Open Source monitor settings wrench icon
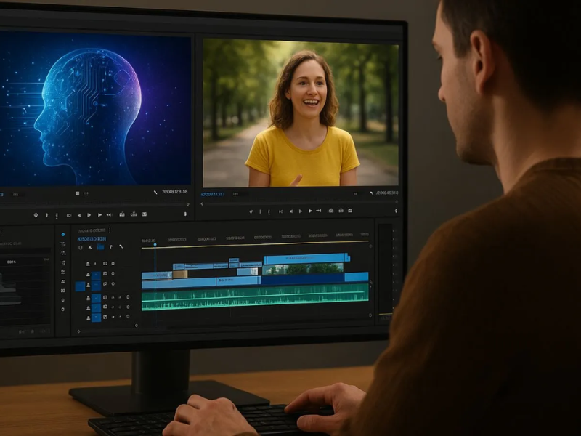Viewport: 581px width, 436px height. 155,193
